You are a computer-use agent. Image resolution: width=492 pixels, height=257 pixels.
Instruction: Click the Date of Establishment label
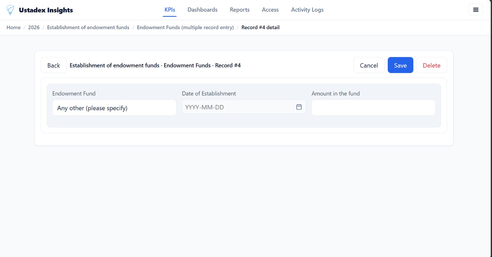click(x=209, y=94)
